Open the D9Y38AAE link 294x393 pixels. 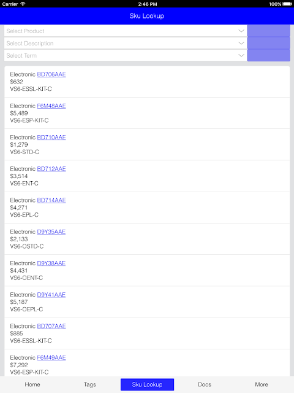(x=51, y=263)
